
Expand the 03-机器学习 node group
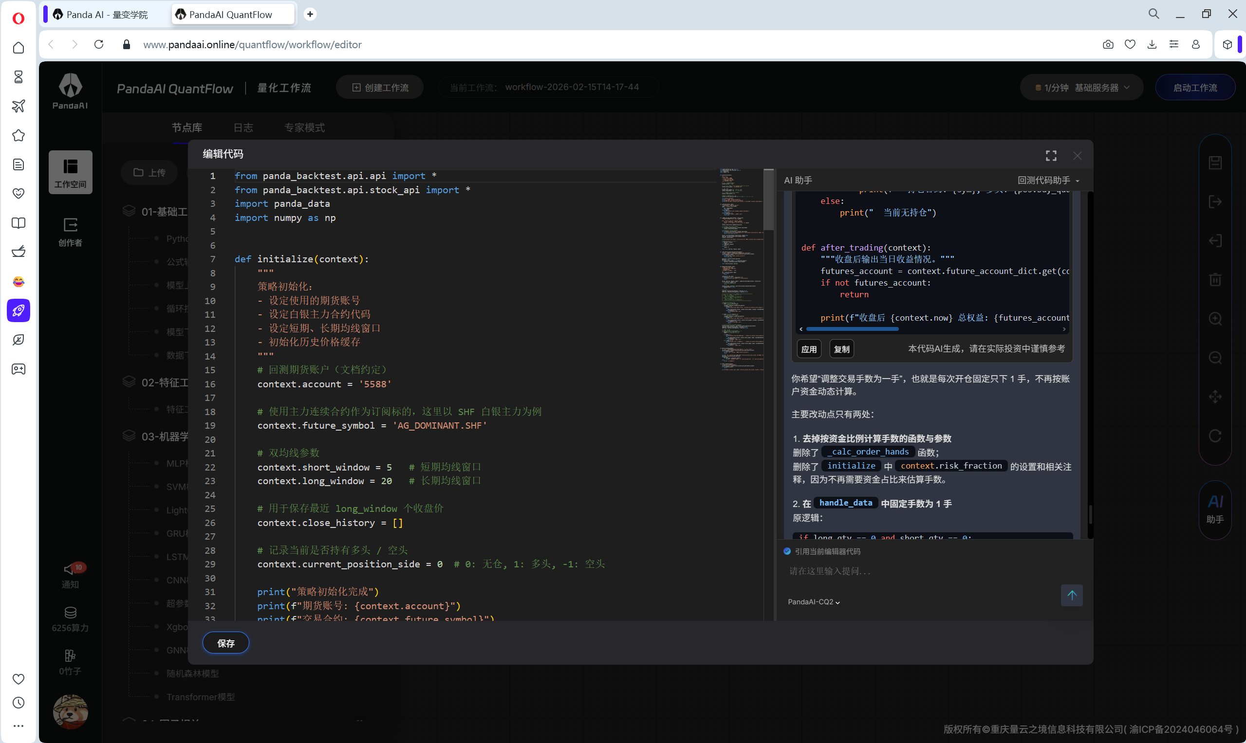[155, 436]
